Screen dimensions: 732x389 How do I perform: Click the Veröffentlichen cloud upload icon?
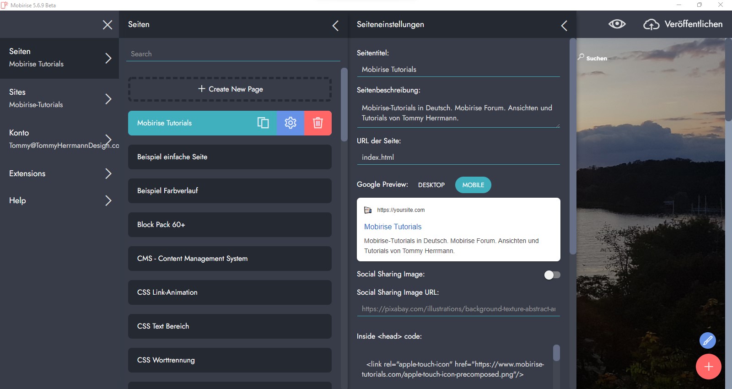point(651,24)
